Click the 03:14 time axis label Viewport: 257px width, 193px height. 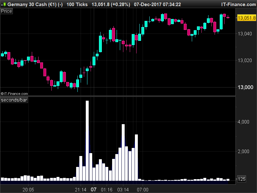pos(123,190)
